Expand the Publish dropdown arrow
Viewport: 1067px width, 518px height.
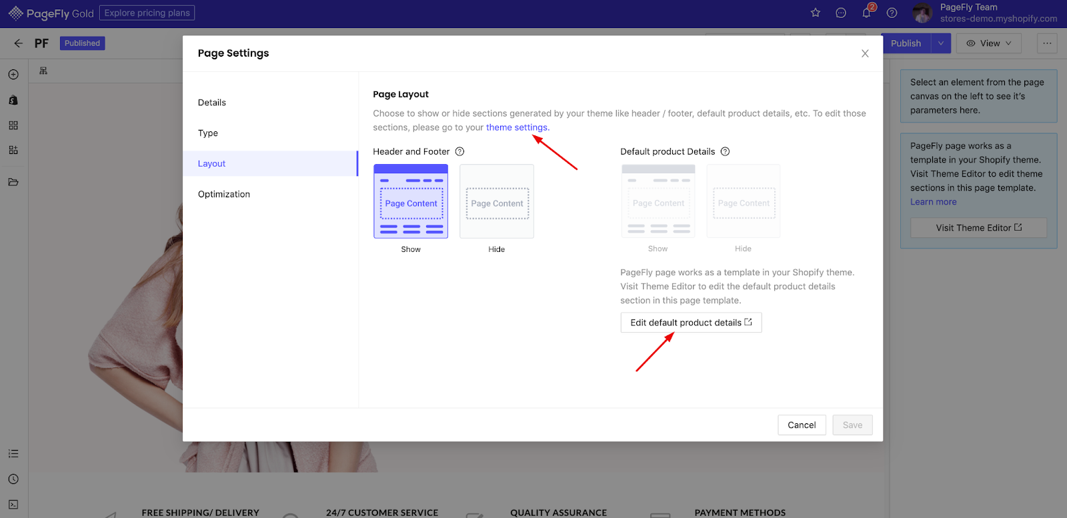(941, 43)
